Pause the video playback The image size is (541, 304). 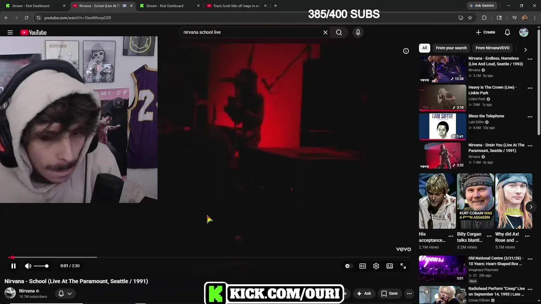point(14,266)
